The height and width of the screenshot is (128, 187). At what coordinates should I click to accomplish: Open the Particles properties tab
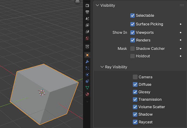pos(87,68)
